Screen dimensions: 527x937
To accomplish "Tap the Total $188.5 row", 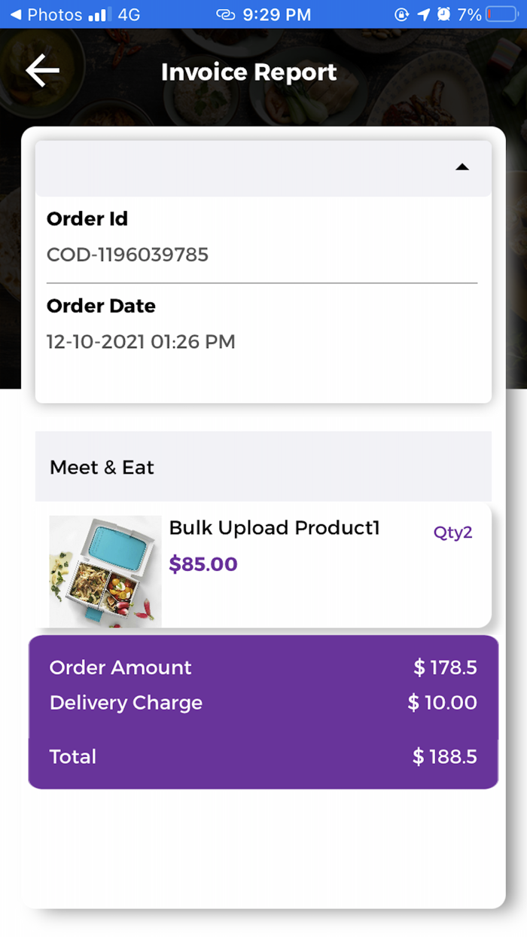I will (x=262, y=757).
